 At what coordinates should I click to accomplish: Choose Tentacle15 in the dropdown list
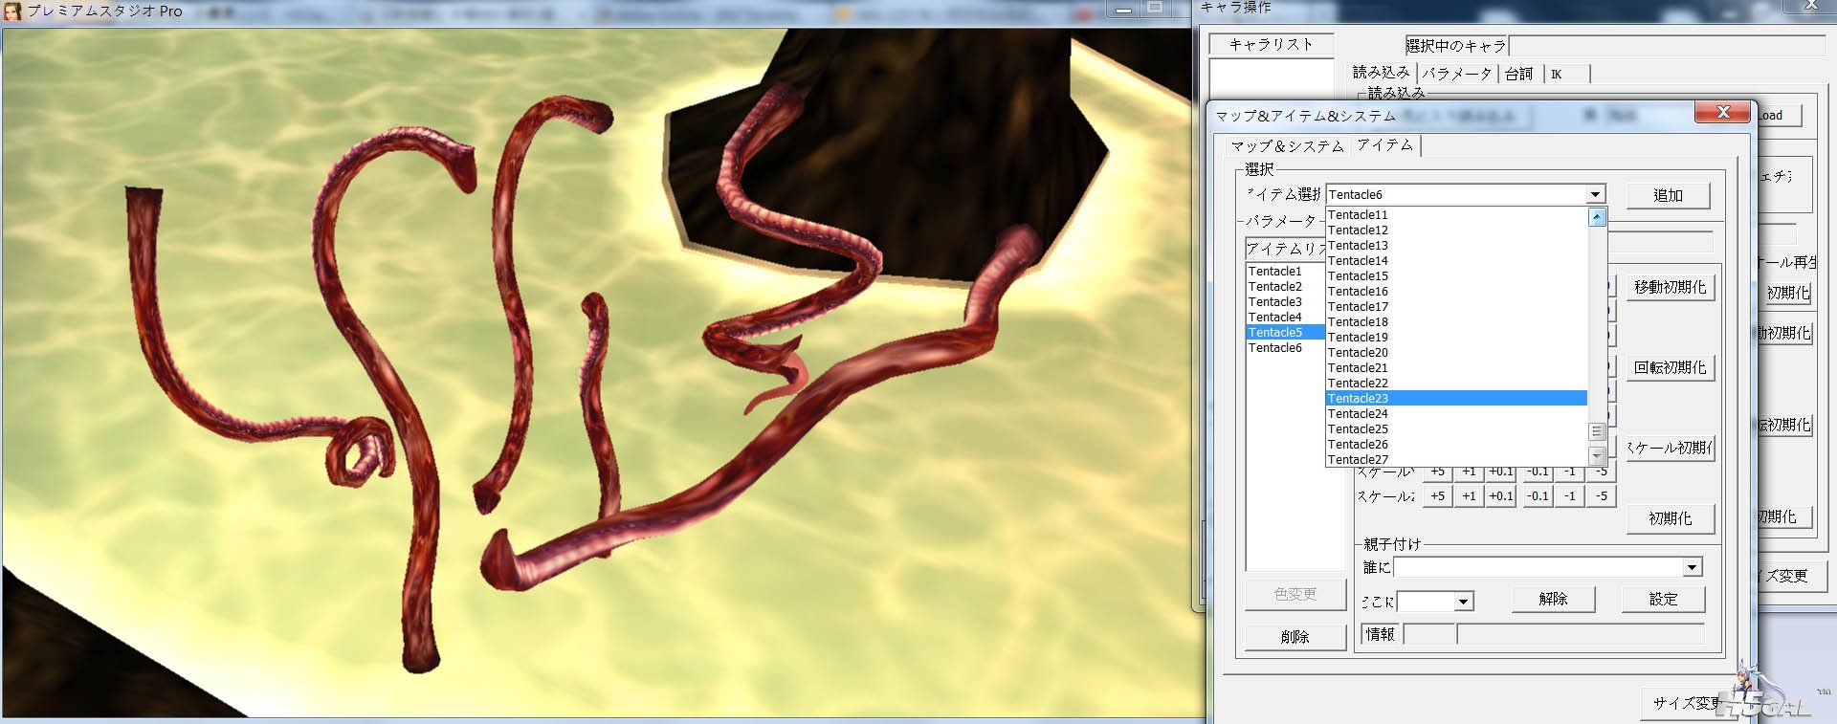(1456, 276)
